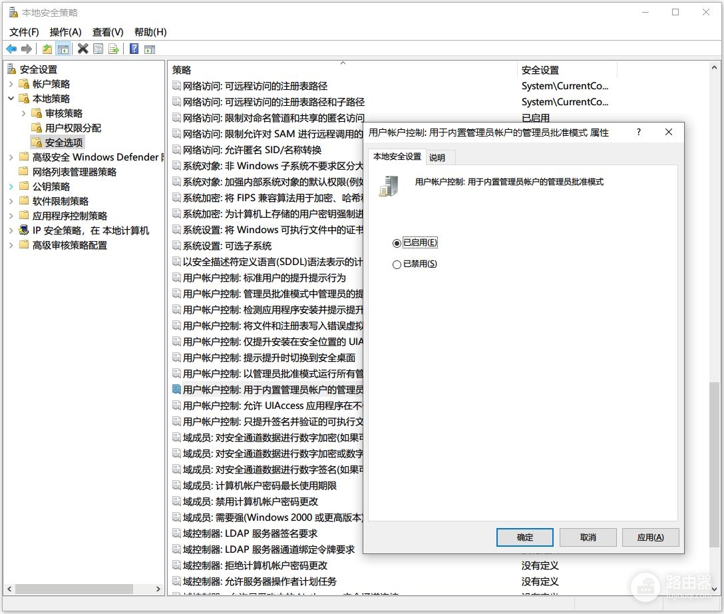Expand the 应用程序控制策略 tree node
The height and width of the screenshot is (614, 724).
(11, 216)
